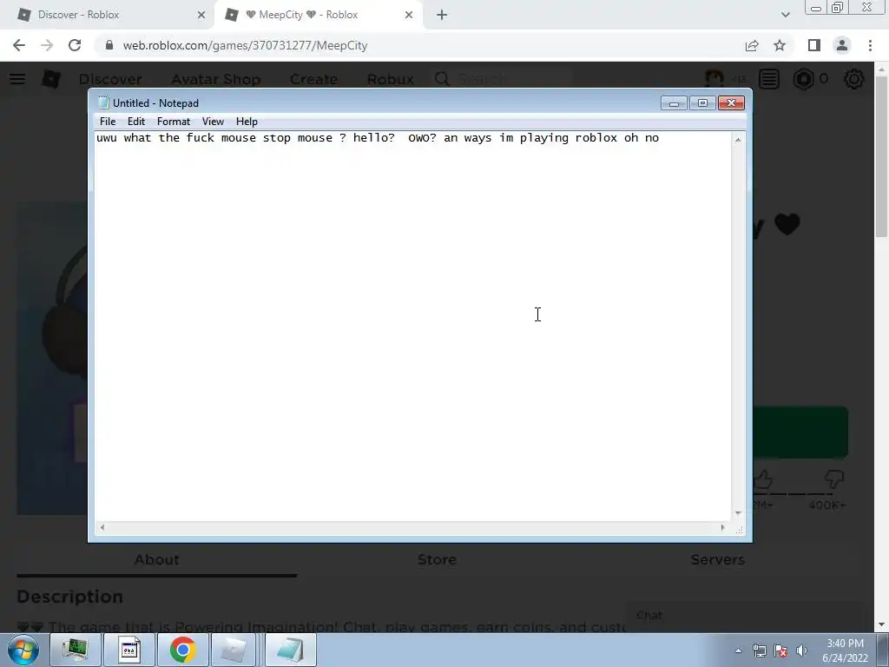Click Notepad vertical scroll down arrow
889x667 pixels.
738,513
